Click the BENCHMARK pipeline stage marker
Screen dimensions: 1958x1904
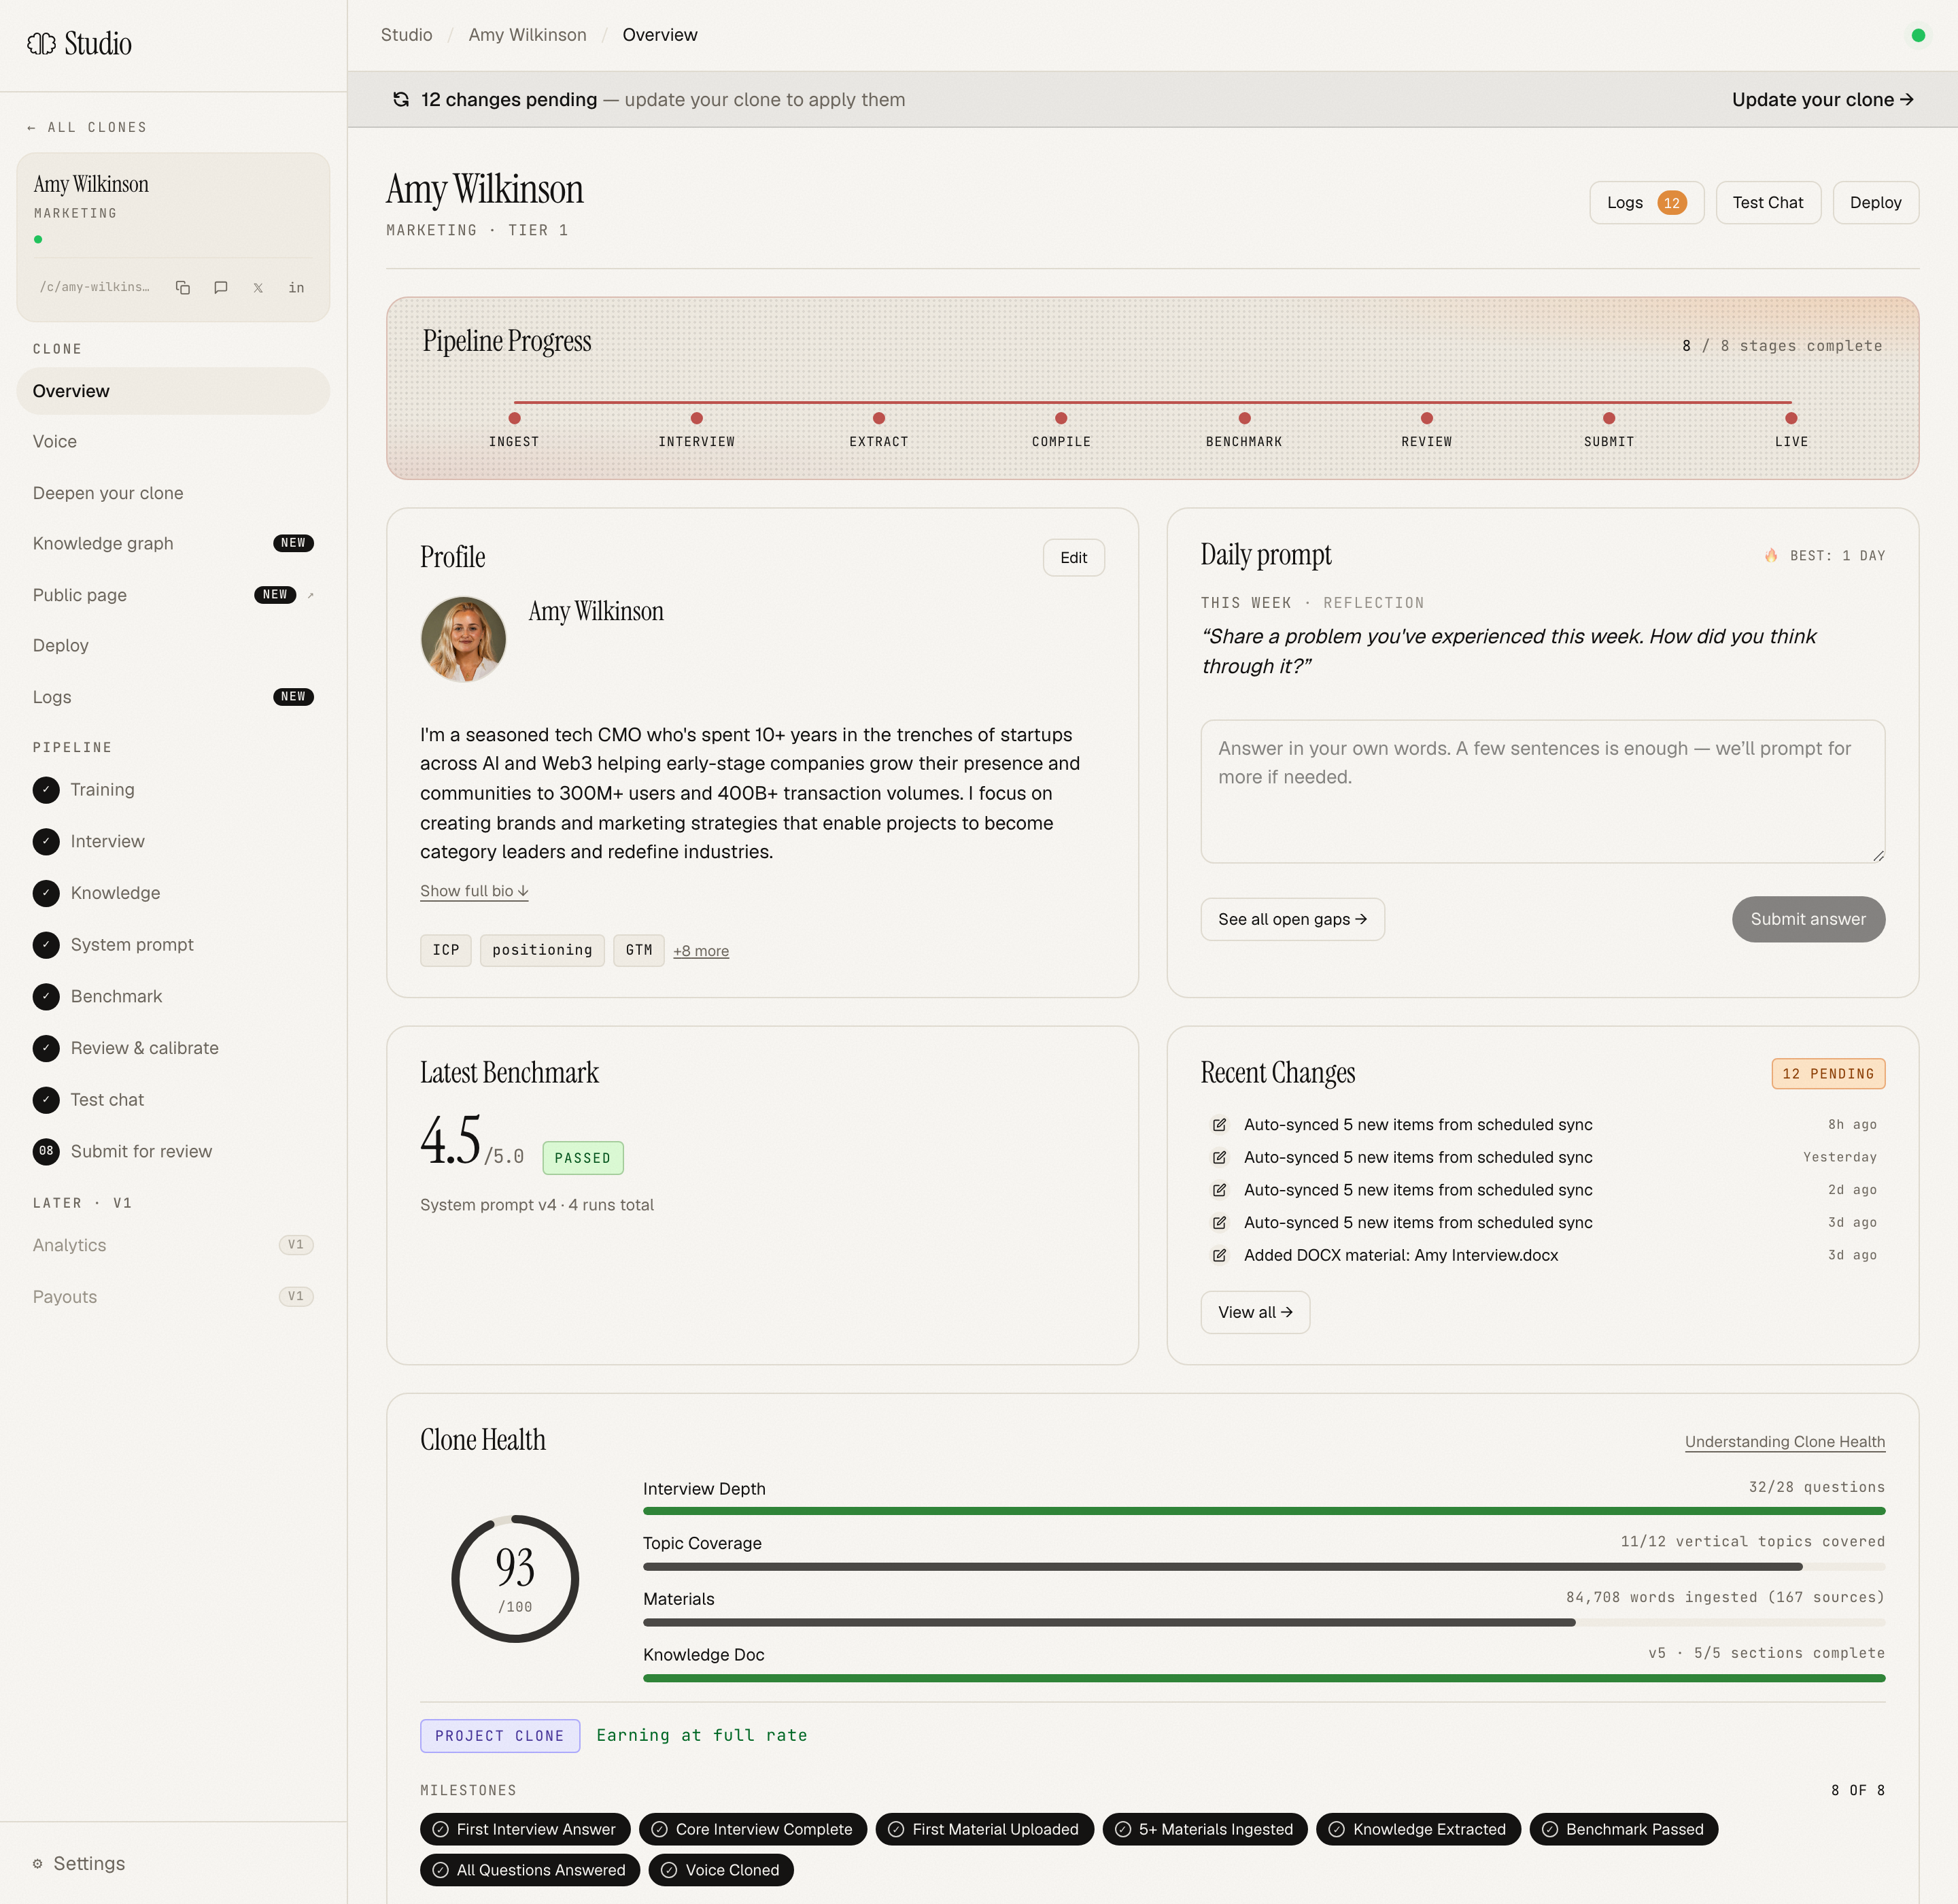[1244, 418]
